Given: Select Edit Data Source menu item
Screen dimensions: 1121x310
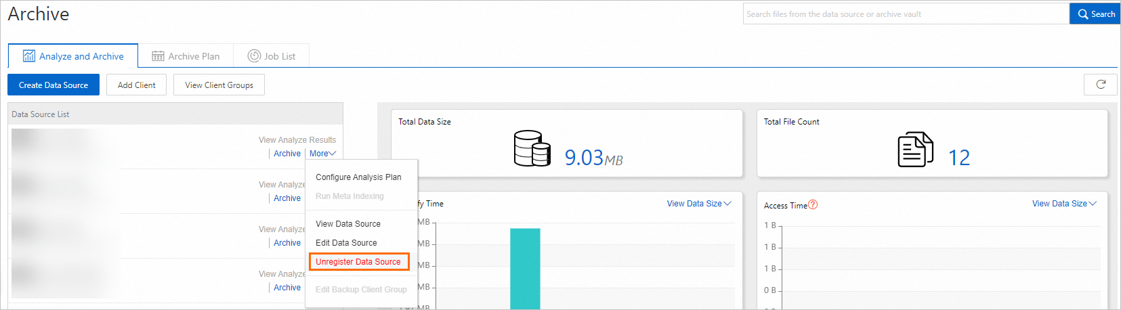Looking at the screenshot, I should coord(346,243).
